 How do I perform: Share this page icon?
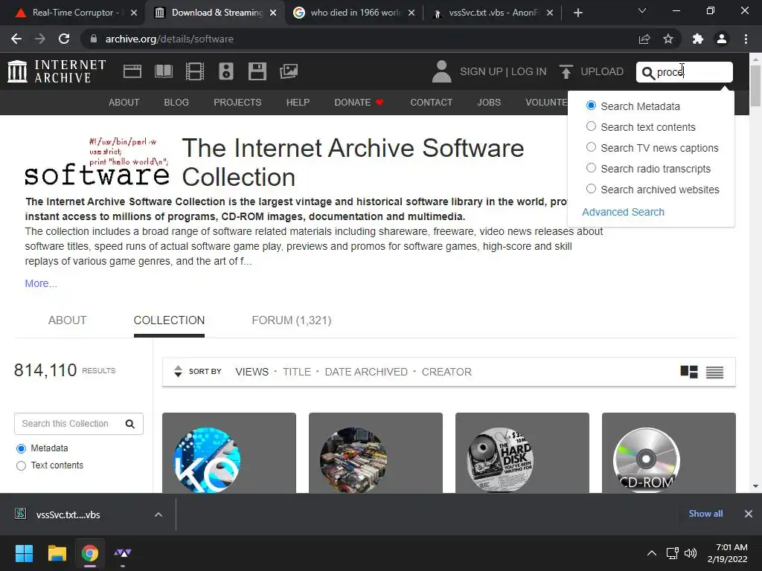644,39
